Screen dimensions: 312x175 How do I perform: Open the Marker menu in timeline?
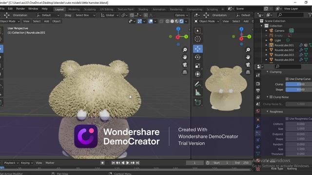click(x=50, y=163)
